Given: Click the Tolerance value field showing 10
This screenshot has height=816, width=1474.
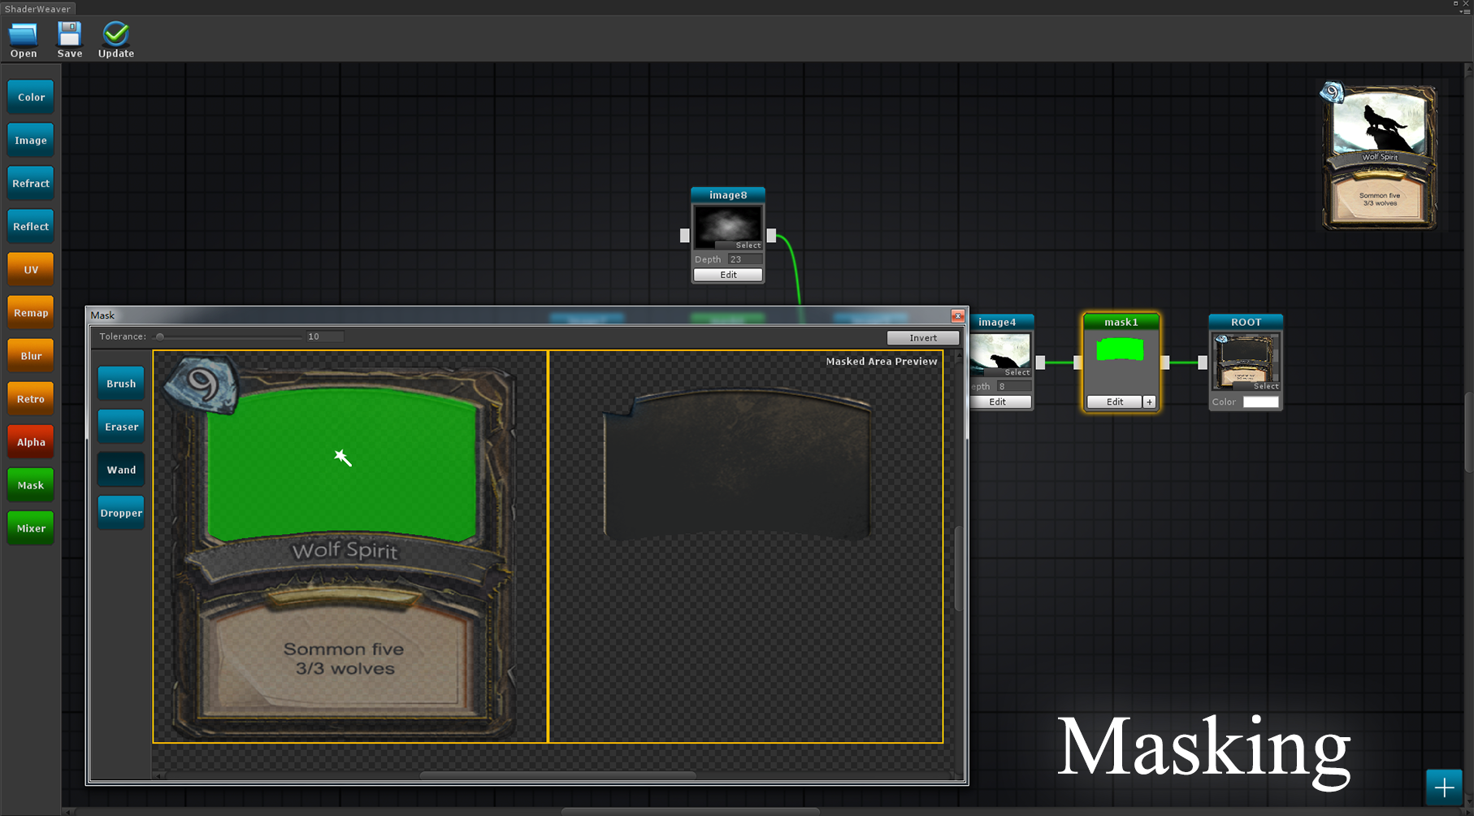Looking at the screenshot, I should [324, 336].
